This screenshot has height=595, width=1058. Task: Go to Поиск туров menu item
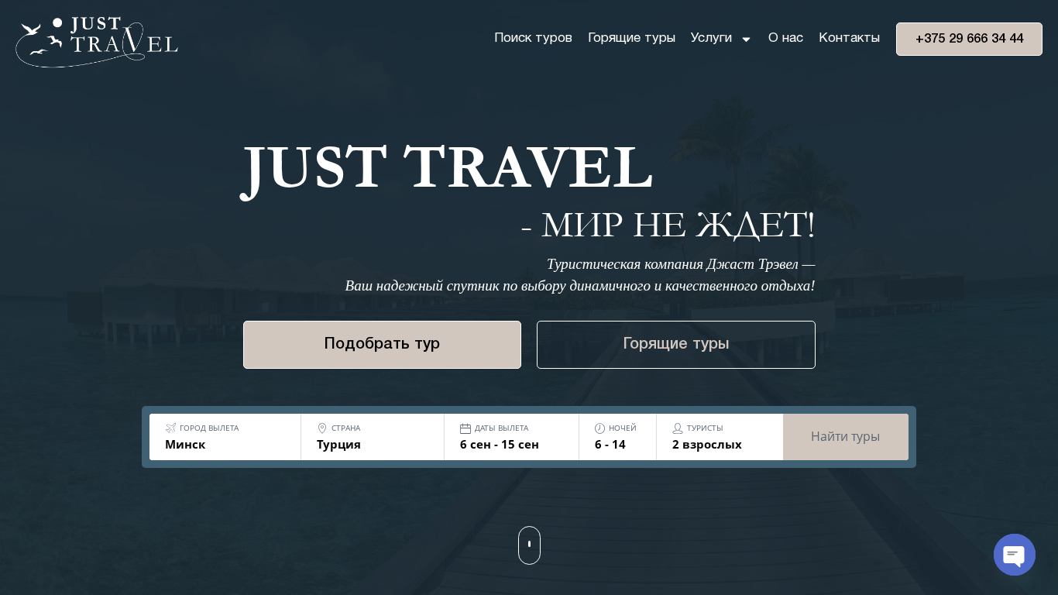coord(533,38)
